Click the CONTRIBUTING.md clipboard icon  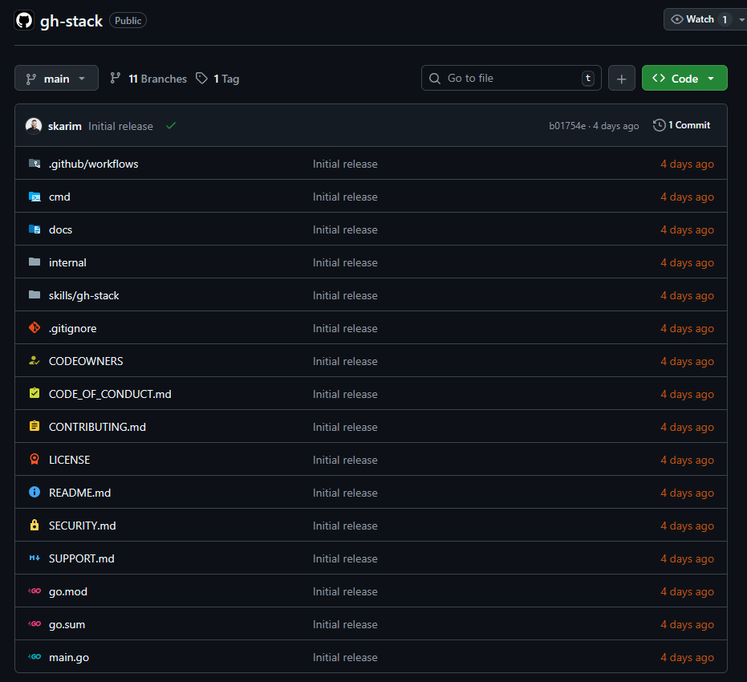click(35, 426)
